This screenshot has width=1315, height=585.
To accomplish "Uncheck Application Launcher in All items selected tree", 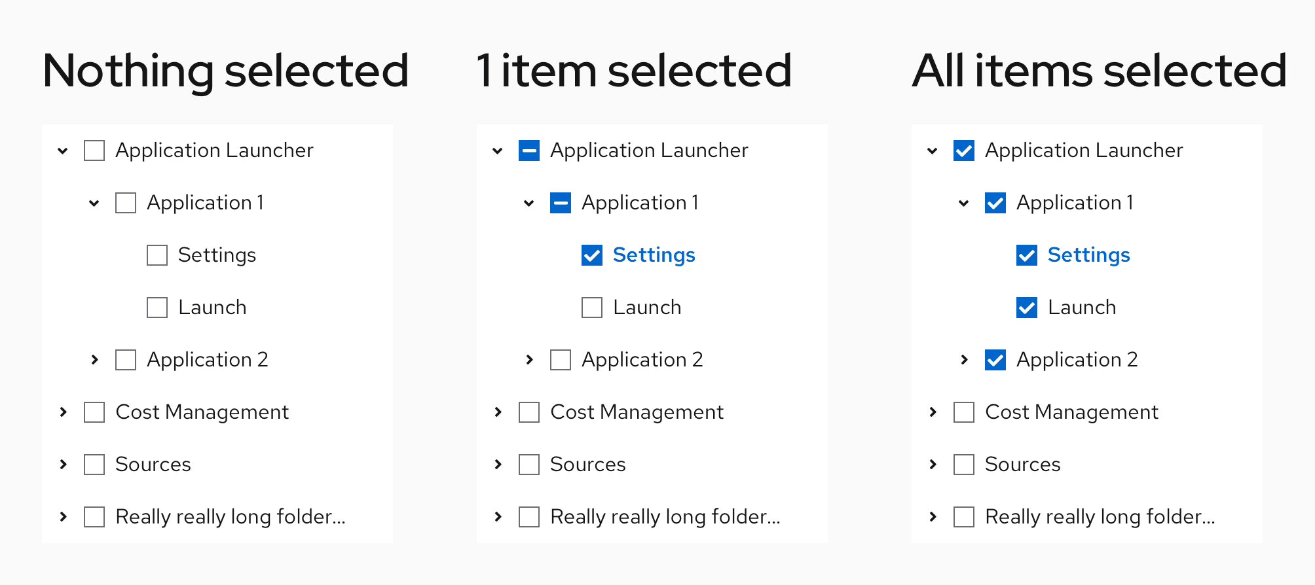I will click(964, 151).
